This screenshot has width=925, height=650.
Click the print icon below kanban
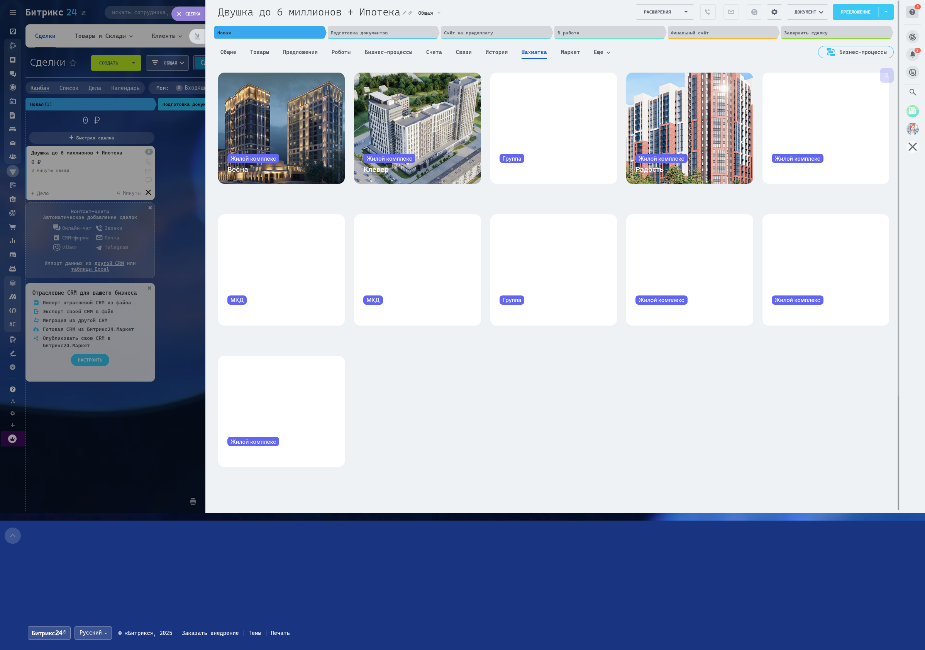coord(193,501)
